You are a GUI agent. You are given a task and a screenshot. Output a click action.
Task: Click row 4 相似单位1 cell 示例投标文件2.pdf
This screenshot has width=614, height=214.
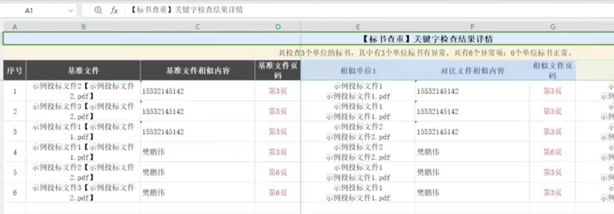click(x=358, y=152)
